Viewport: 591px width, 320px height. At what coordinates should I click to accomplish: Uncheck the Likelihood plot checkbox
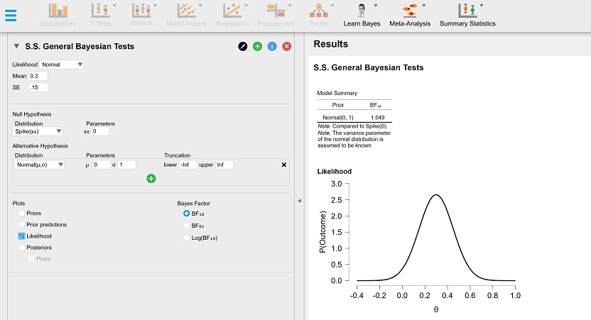coord(22,236)
